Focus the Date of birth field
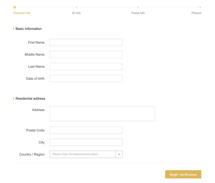Image resolution: width=215 pixels, height=183 pixels. tap(86, 78)
